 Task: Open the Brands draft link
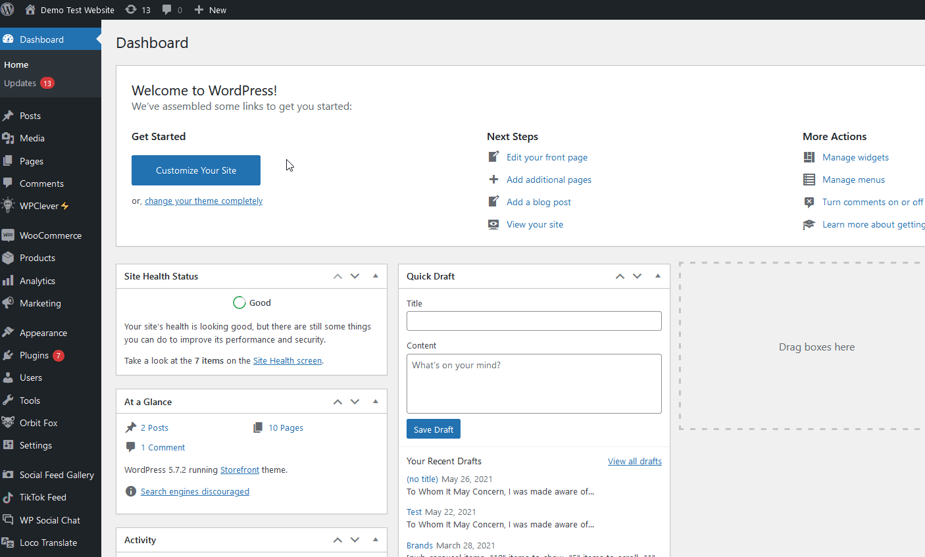(420, 545)
